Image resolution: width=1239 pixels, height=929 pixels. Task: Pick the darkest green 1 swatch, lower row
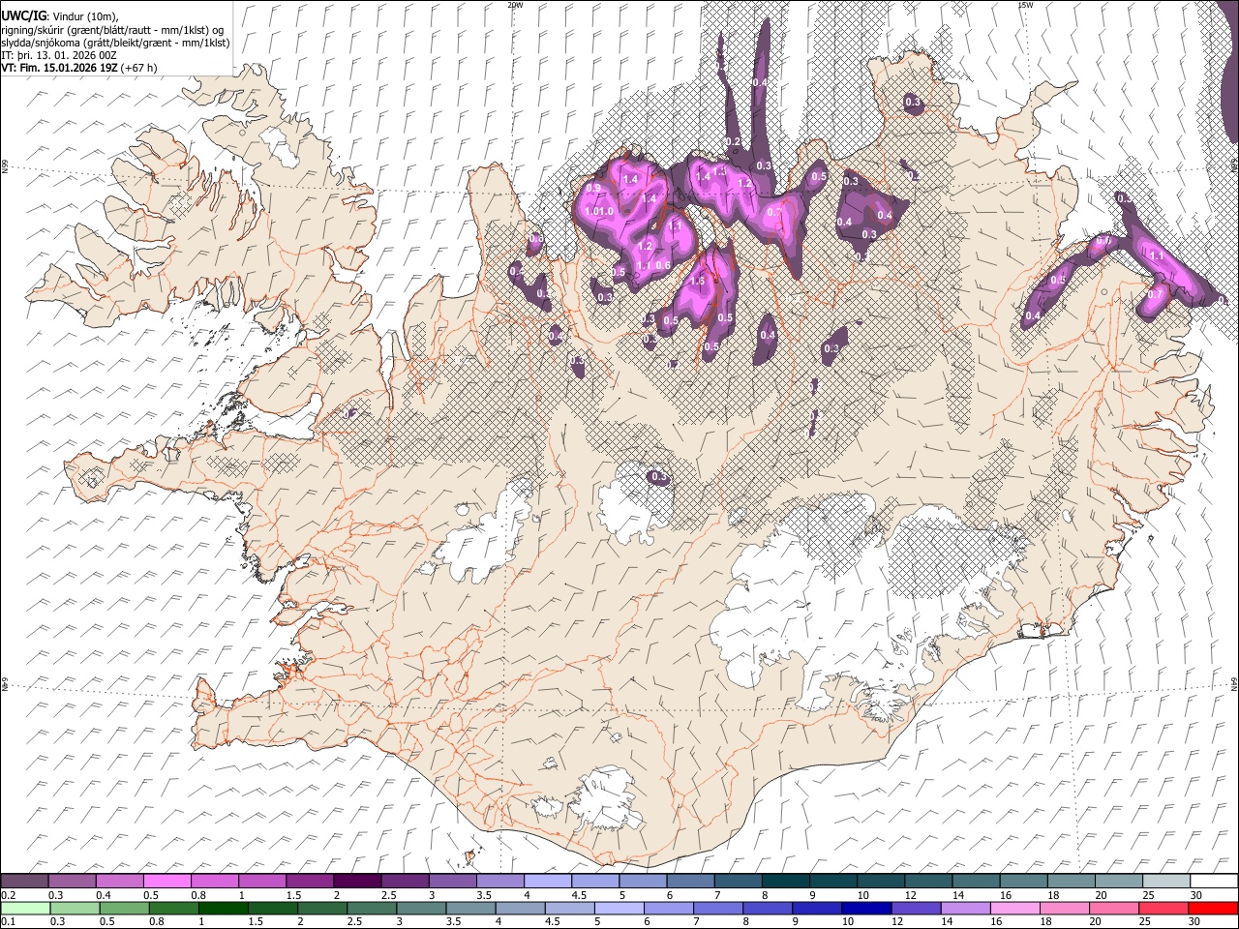(x=224, y=908)
